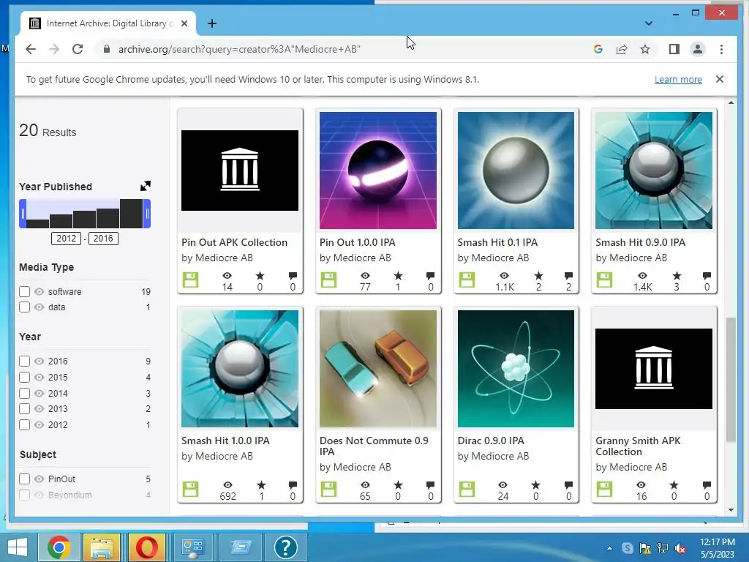Check the 2016 year filter box
The width and height of the screenshot is (749, 562).
click(x=24, y=361)
